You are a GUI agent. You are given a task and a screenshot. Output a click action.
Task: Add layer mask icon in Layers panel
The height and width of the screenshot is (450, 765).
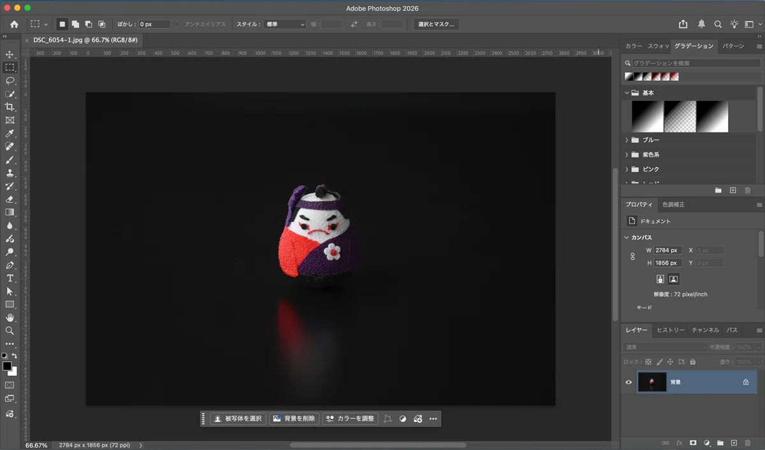[693, 442]
